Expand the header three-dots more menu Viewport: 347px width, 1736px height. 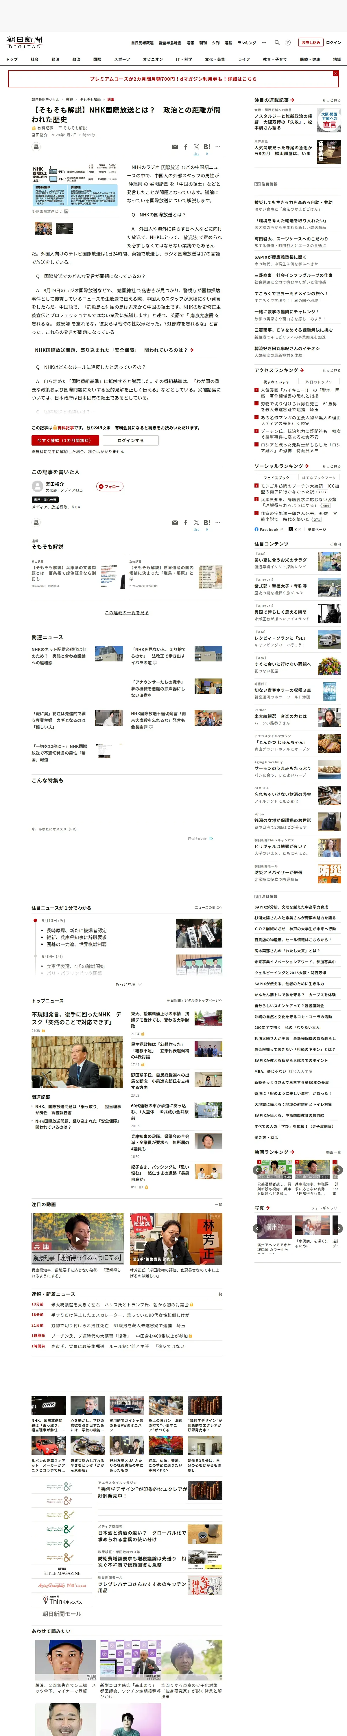click(x=263, y=43)
